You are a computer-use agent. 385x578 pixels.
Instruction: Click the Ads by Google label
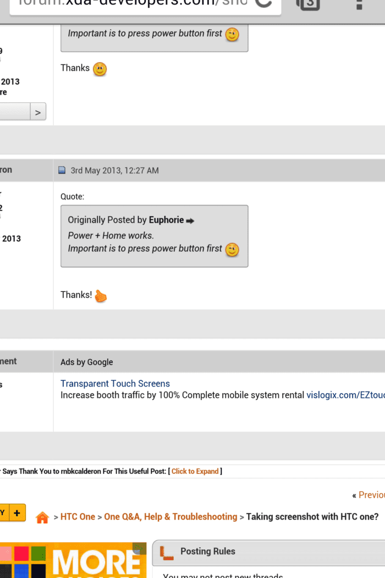click(87, 362)
